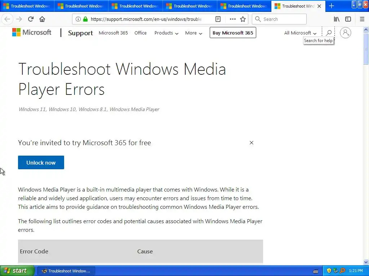
Task: Click the scrollbar up arrow
Action: [x=366, y=30]
